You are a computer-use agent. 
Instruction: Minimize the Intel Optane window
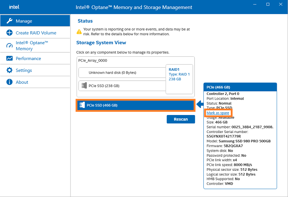click(255, 4)
